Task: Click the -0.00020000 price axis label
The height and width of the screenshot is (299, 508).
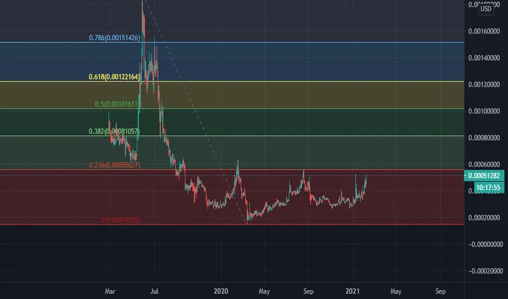Action: click(x=486, y=271)
